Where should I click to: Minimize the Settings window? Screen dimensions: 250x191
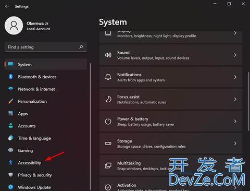[215, 4]
